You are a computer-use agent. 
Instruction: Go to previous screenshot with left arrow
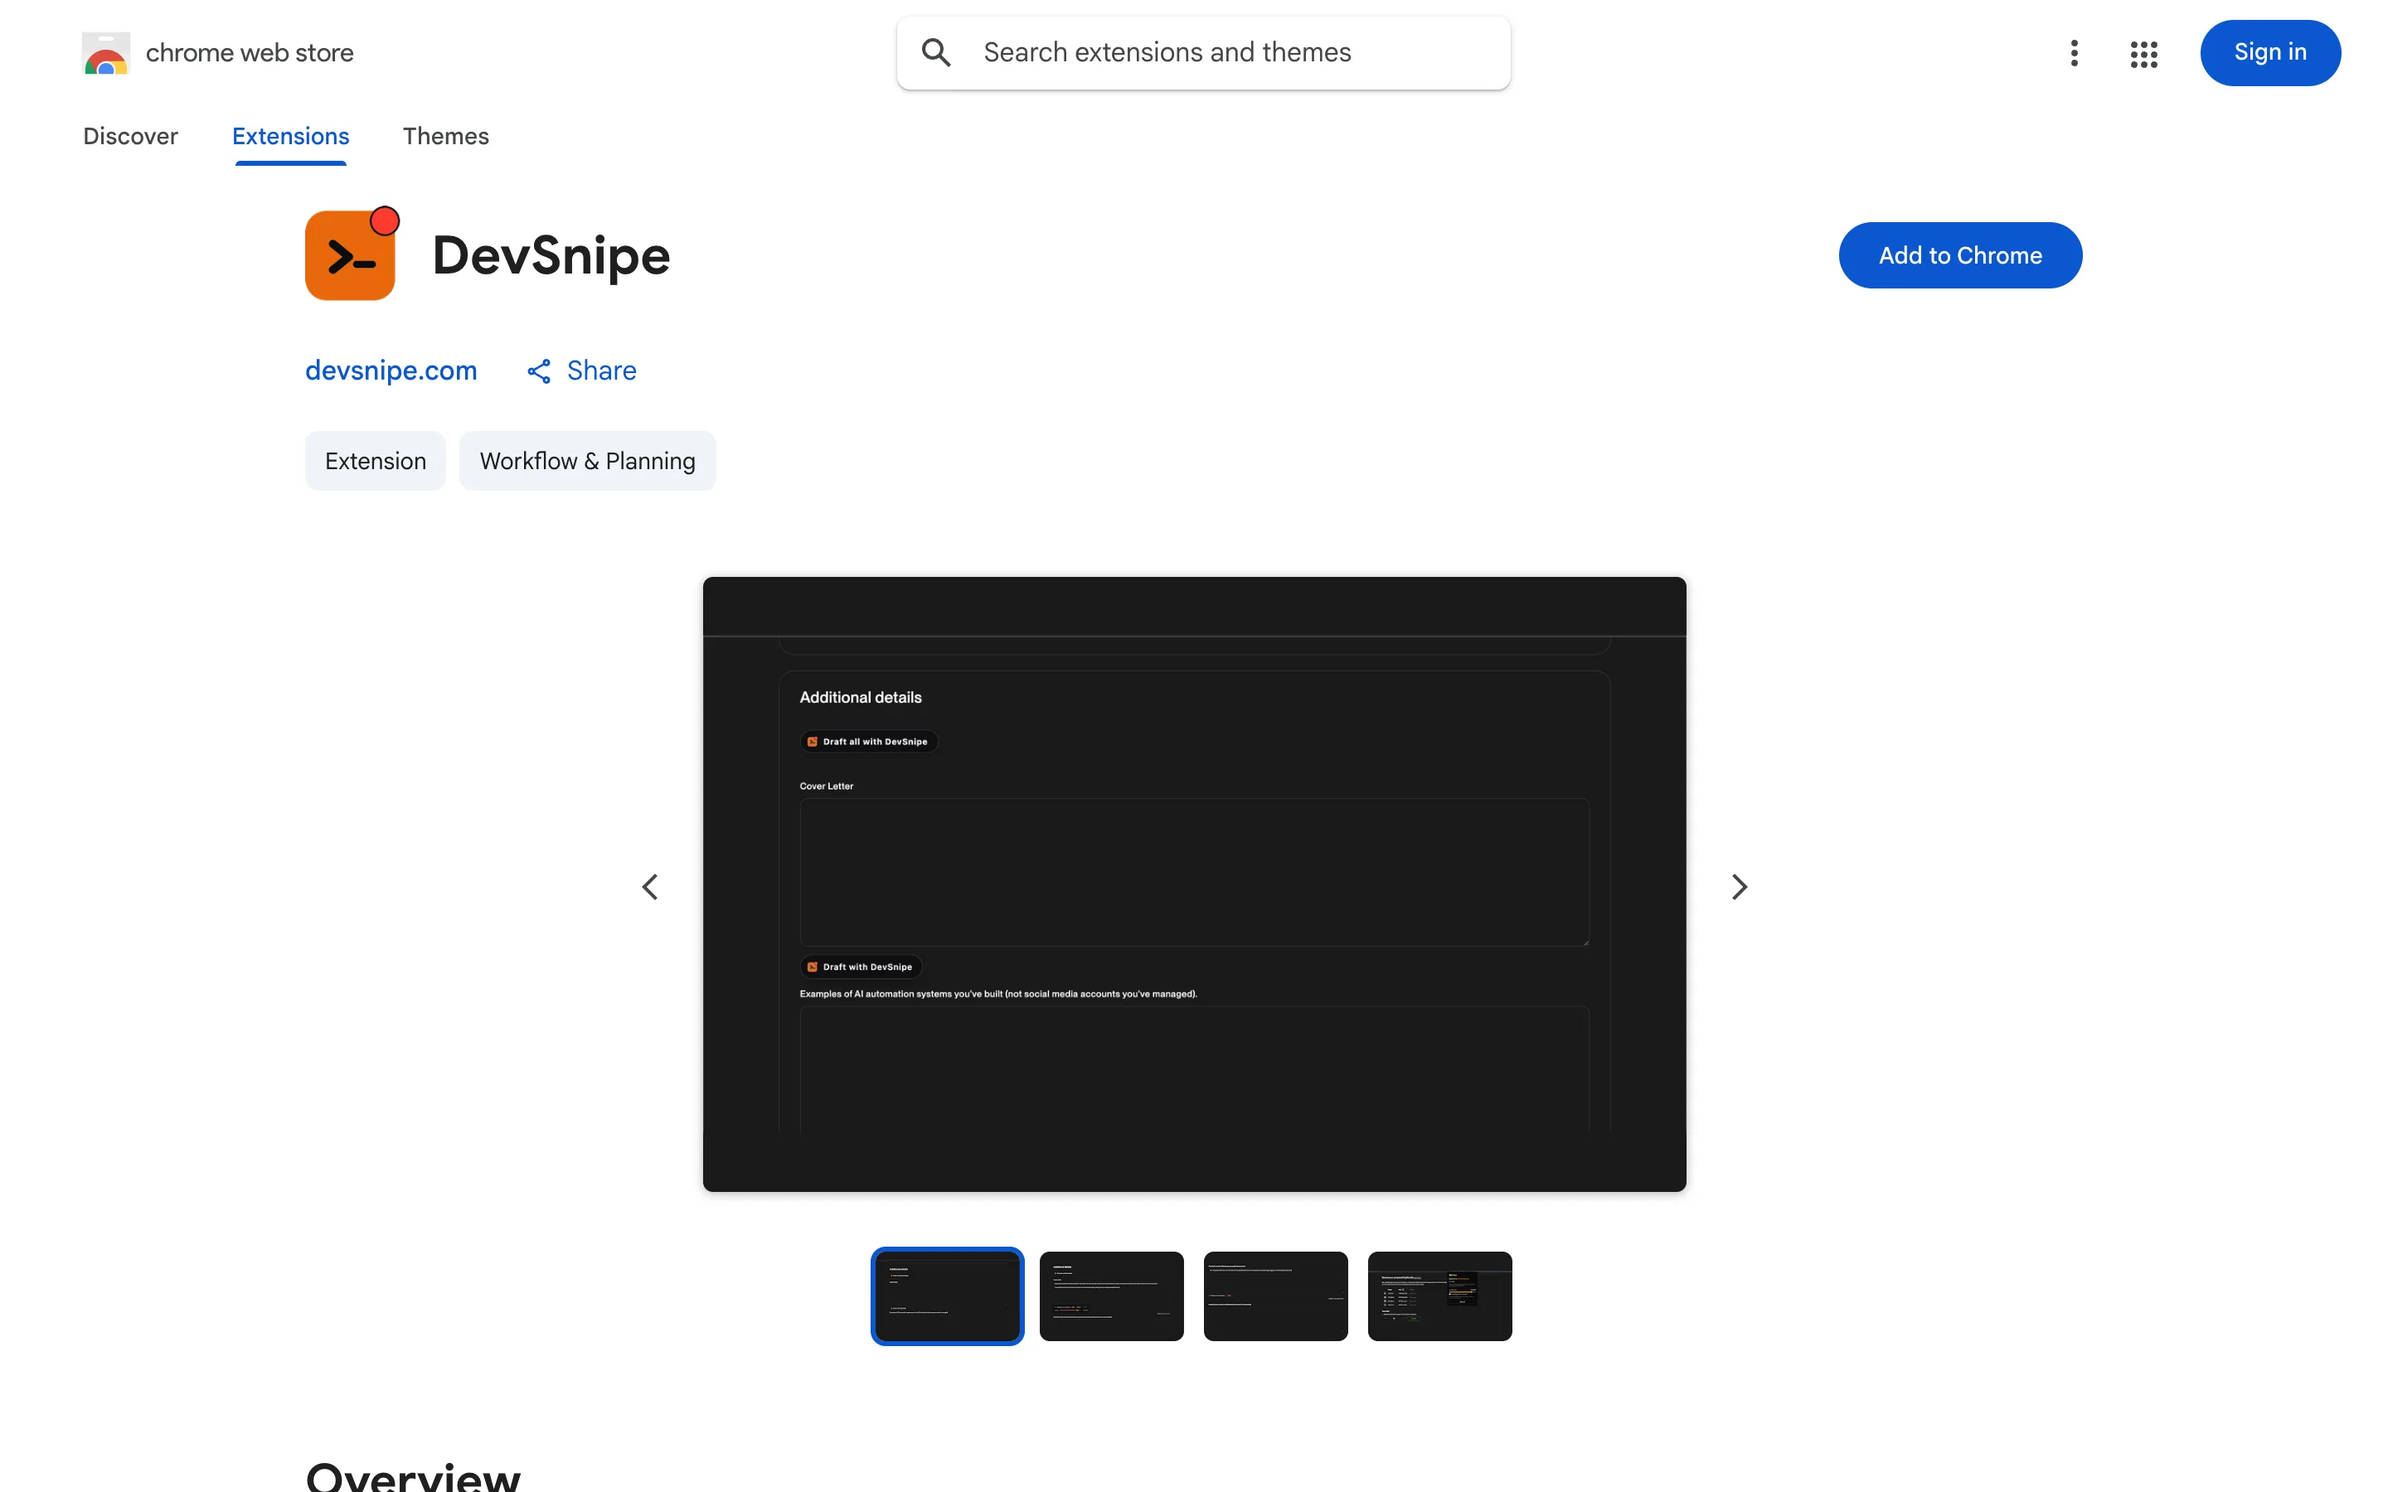tap(649, 886)
